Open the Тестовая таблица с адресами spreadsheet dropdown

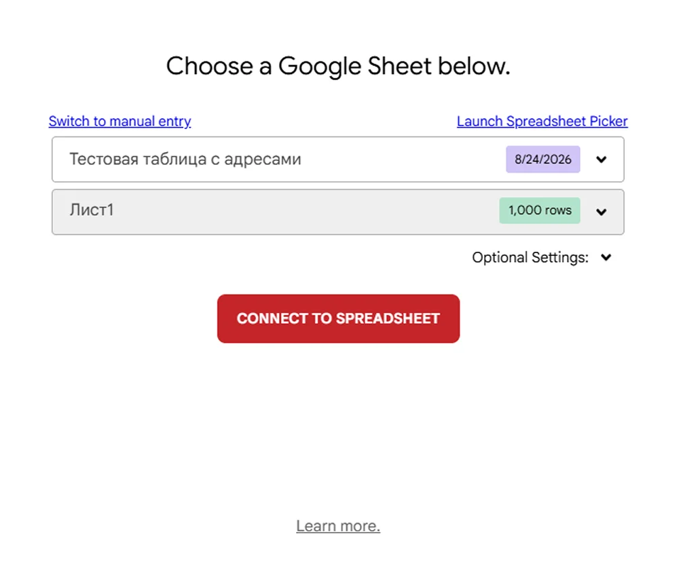(337, 159)
